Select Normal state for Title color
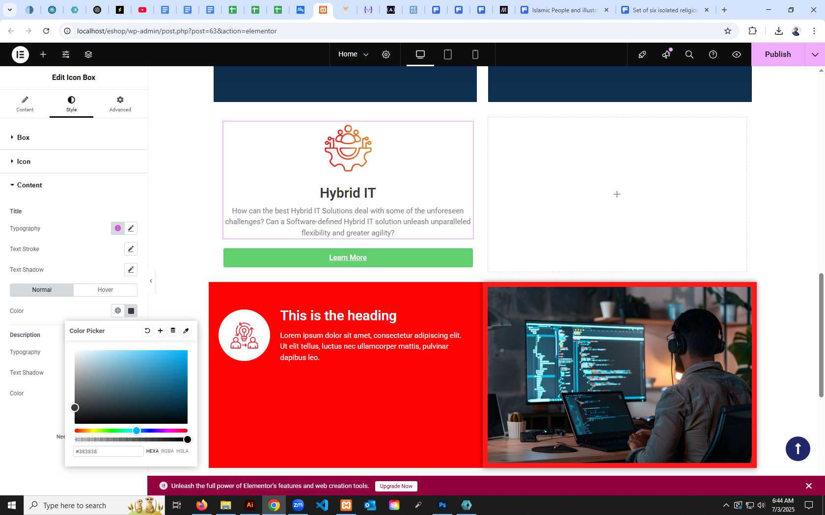Image resolution: width=825 pixels, height=515 pixels. 42,290
